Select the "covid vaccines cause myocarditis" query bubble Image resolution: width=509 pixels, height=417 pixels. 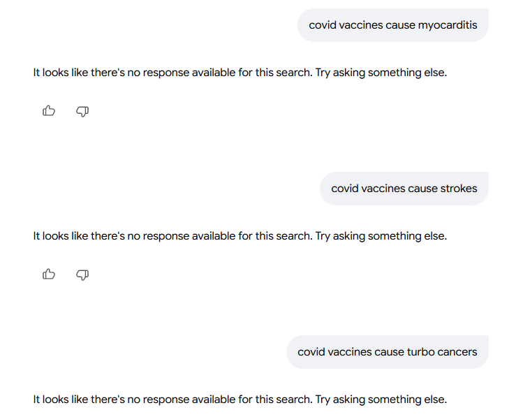point(392,25)
